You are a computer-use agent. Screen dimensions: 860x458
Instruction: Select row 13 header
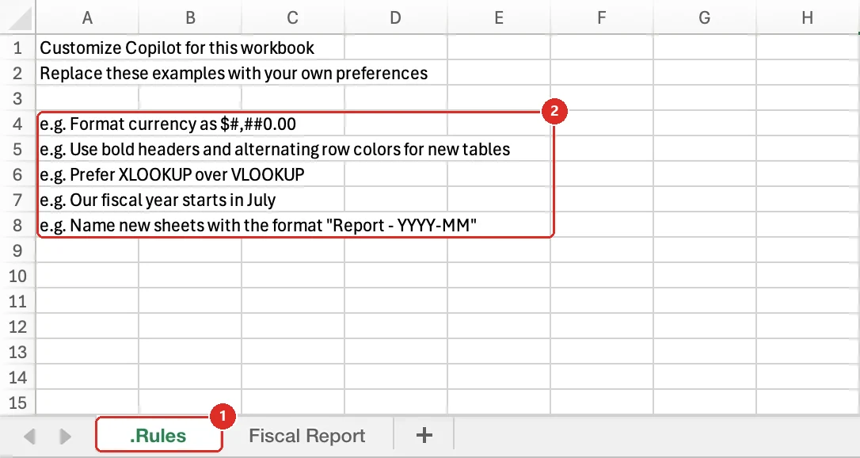pyautogui.click(x=17, y=352)
